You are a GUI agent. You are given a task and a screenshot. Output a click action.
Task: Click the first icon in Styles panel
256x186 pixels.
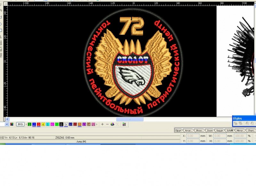(x=236, y=123)
